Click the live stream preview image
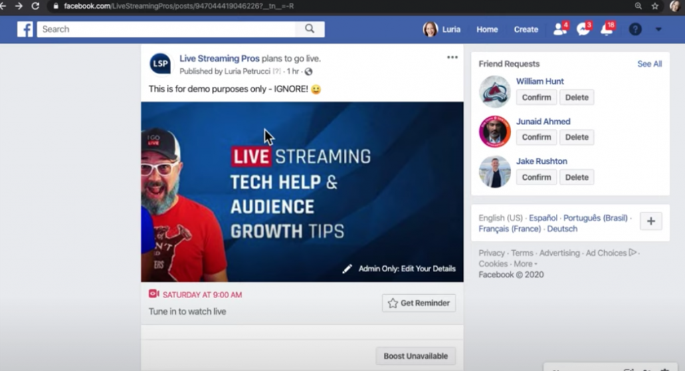This screenshot has width=685, height=371. [x=302, y=192]
